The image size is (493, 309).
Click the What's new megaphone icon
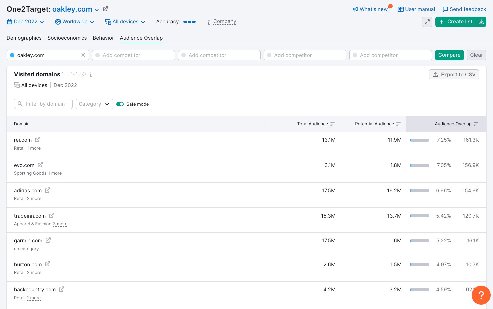[x=355, y=9]
